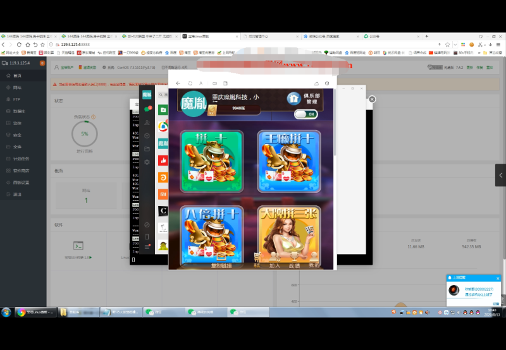This screenshot has height=350, width=506.
Task: Select the orange MI chat entry
Action: (163, 195)
